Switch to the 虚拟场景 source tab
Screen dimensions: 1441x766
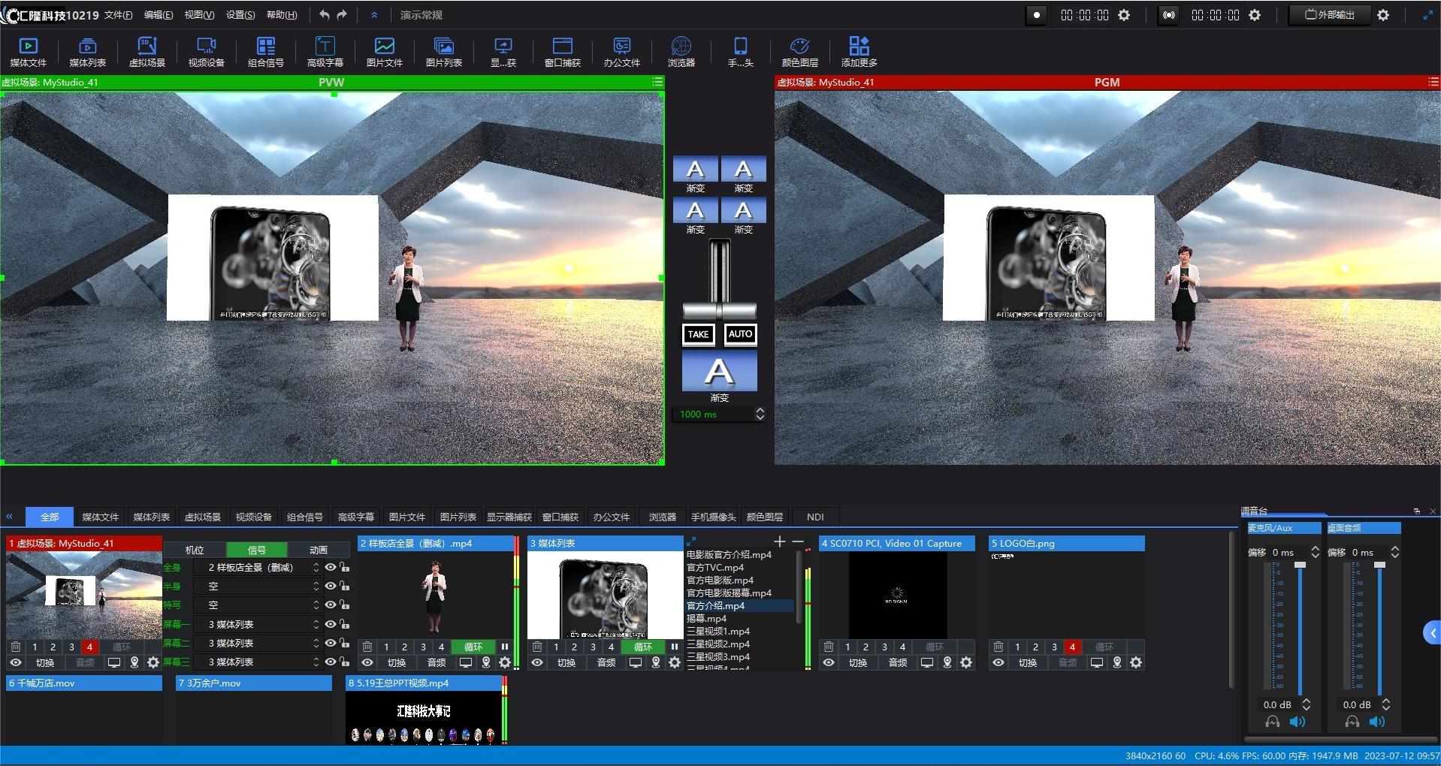pyautogui.click(x=202, y=517)
